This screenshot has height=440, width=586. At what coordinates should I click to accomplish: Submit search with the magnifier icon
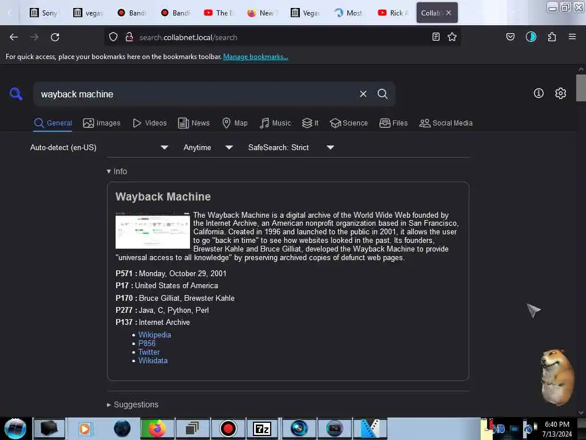click(x=382, y=94)
